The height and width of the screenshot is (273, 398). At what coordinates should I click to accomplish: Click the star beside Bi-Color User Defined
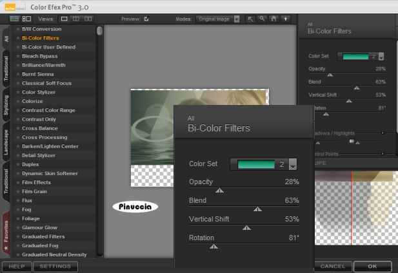[18, 47]
